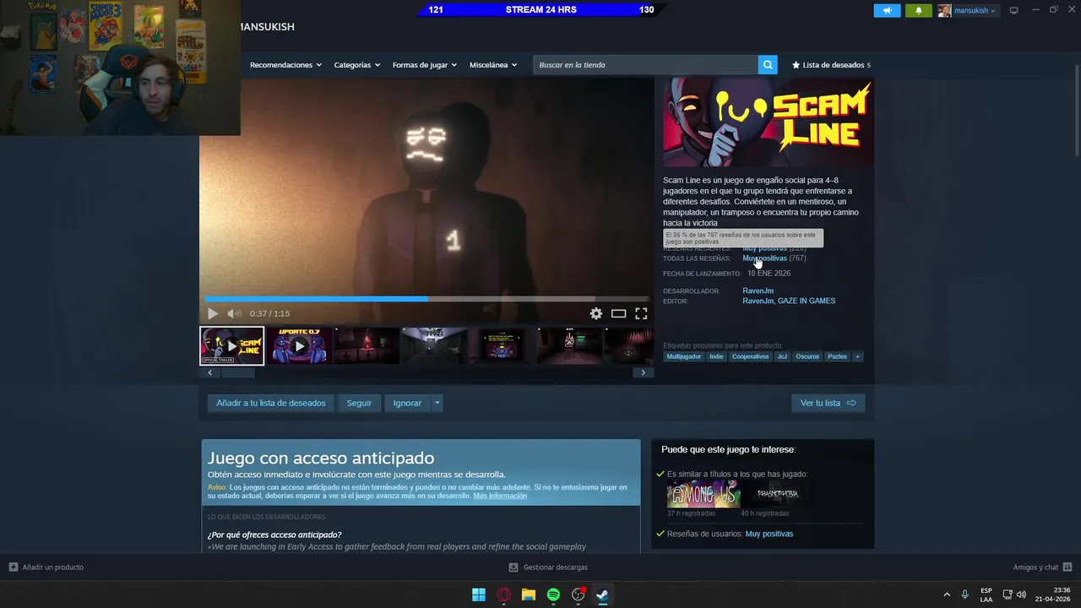Click the Seguir button
Image resolution: width=1081 pixels, height=608 pixels.
pyautogui.click(x=359, y=403)
